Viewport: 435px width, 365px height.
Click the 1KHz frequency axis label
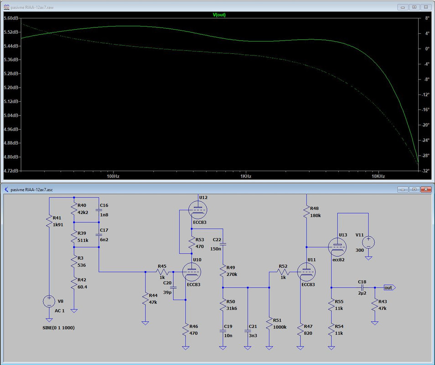click(x=246, y=176)
